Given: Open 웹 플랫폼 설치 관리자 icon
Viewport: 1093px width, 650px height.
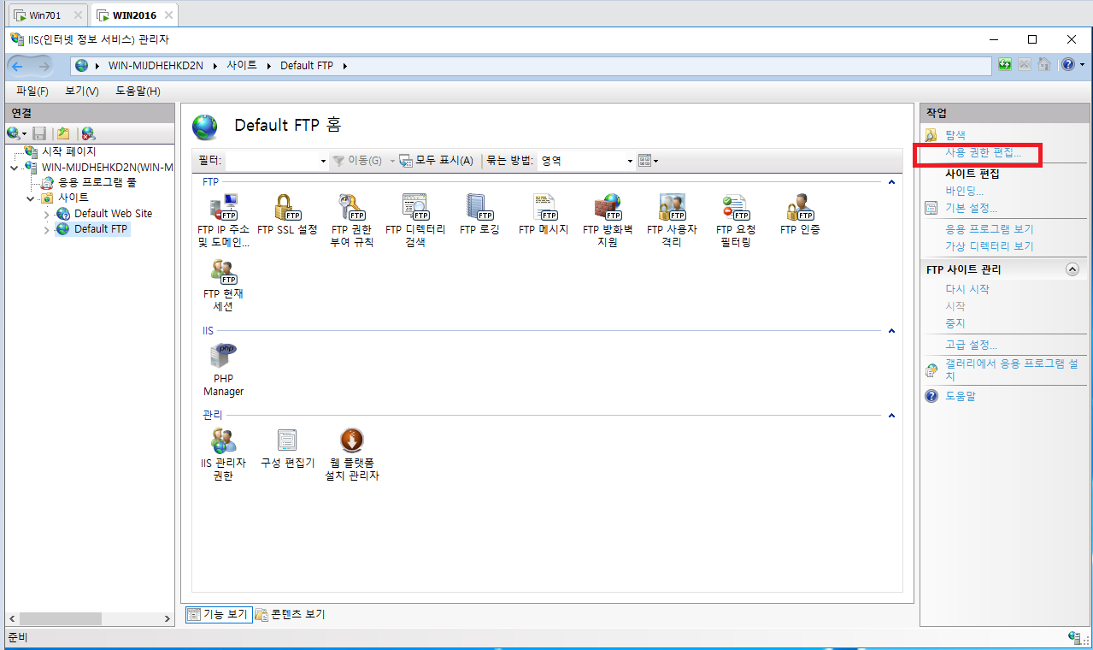Looking at the screenshot, I should point(351,455).
